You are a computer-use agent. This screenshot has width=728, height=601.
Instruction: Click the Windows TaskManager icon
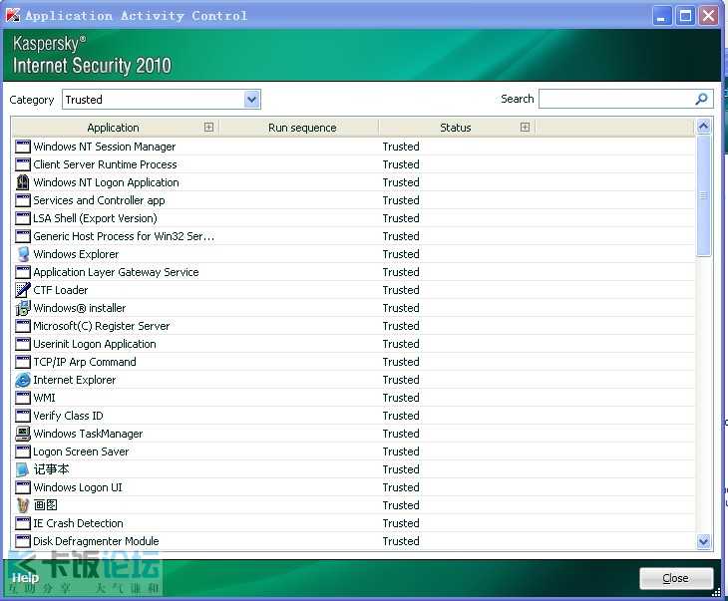pyautogui.click(x=23, y=434)
